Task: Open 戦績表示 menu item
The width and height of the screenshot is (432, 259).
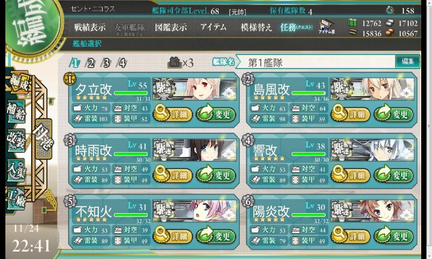Action: (x=90, y=27)
